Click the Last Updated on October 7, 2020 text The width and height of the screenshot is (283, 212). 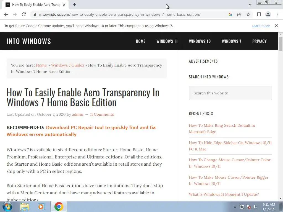(x=36, y=114)
